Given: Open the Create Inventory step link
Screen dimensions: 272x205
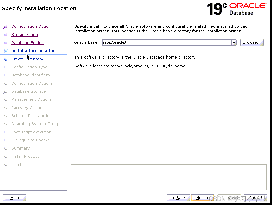Looking at the screenshot, I should (27, 59).
